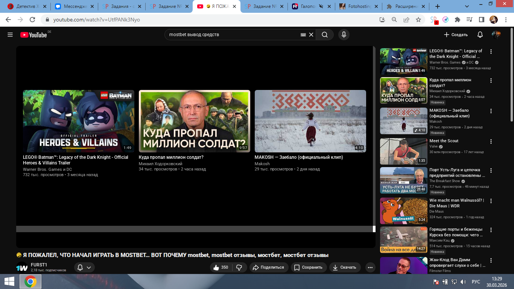Dislike the video with thumbs down
Screen dimensions: 514x289
pos(239,267)
